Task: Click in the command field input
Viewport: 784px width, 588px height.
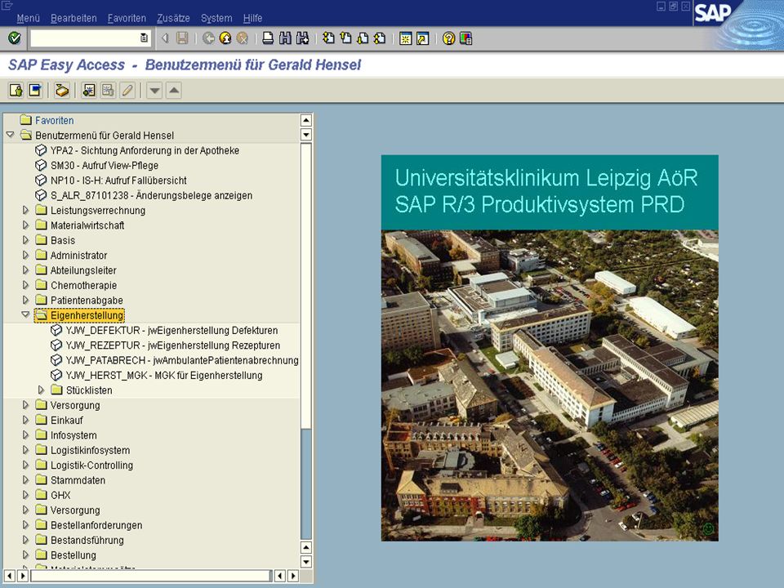Action: click(85, 38)
